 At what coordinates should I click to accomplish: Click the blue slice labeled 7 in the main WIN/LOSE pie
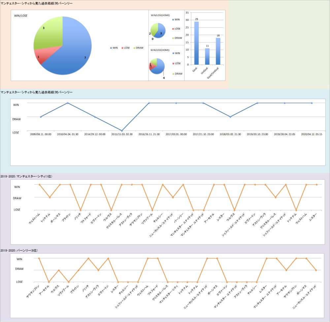(x=72, y=51)
